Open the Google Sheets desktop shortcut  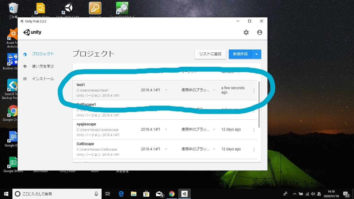point(13,164)
